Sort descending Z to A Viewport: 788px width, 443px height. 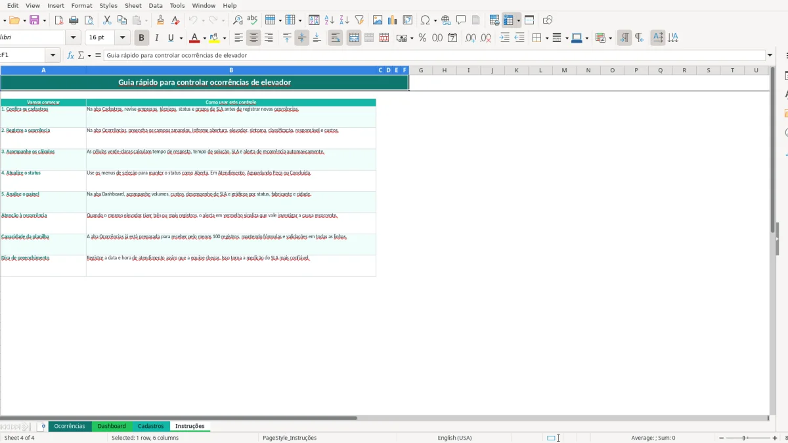click(344, 20)
